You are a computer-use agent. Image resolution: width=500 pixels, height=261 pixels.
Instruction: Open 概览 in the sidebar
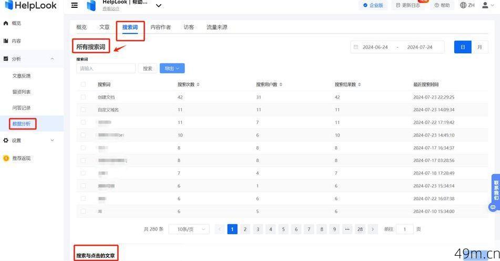click(x=16, y=23)
